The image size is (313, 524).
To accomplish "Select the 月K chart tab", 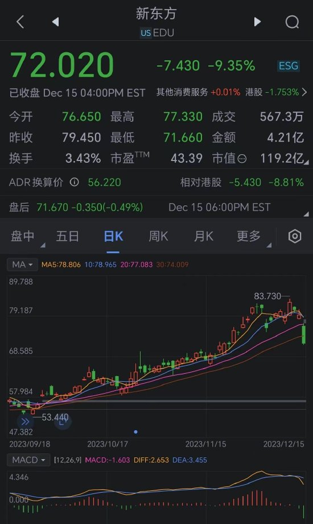I will (x=203, y=236).
